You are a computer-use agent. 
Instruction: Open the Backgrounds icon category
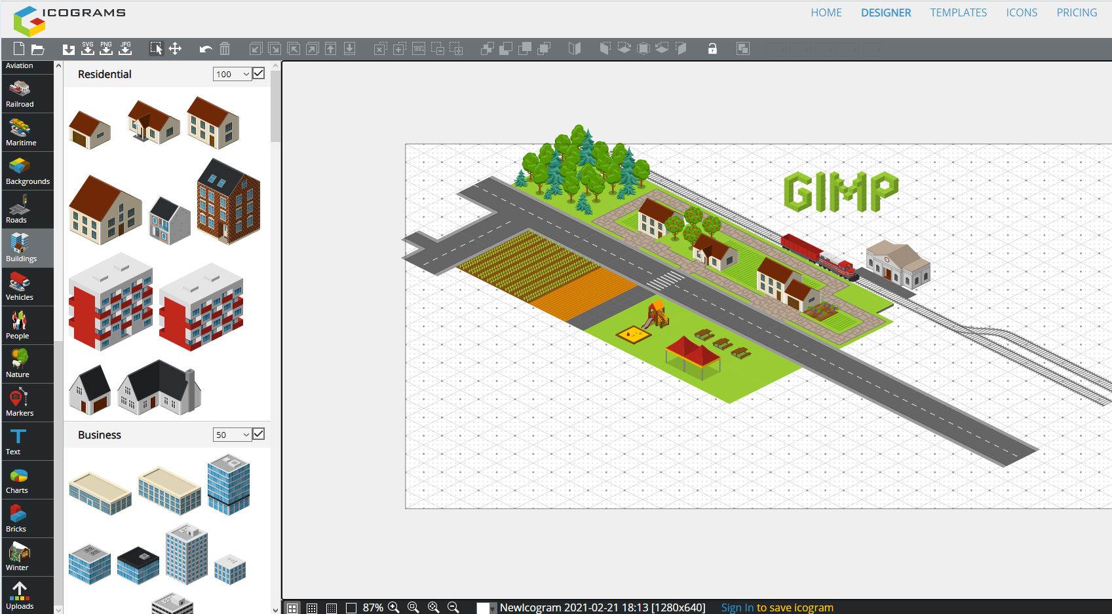point(28,171)
